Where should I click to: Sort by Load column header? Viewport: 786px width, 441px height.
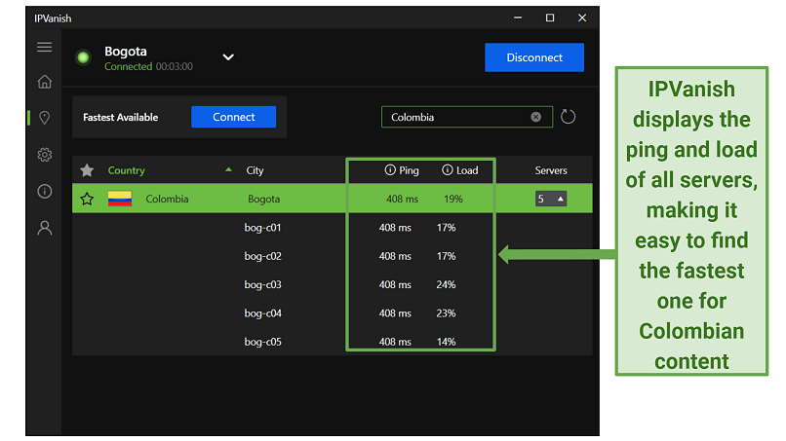[x=467, y=170]
